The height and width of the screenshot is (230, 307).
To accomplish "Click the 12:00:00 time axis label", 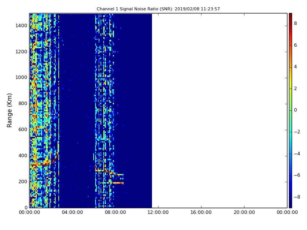I will pos(158,212).
